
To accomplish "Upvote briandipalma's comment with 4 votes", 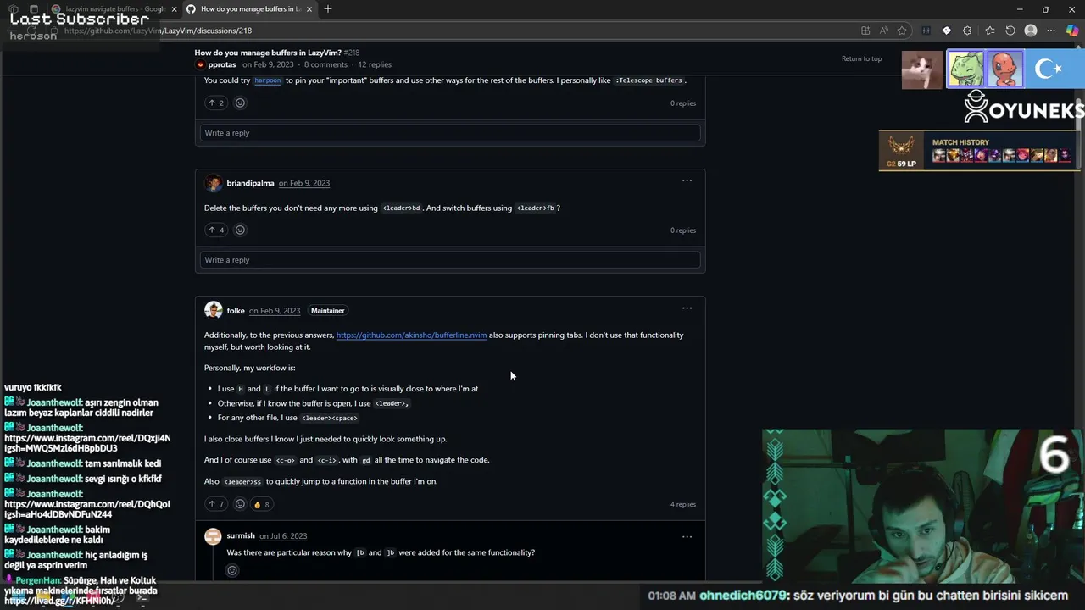I will [x=216, y=230].
